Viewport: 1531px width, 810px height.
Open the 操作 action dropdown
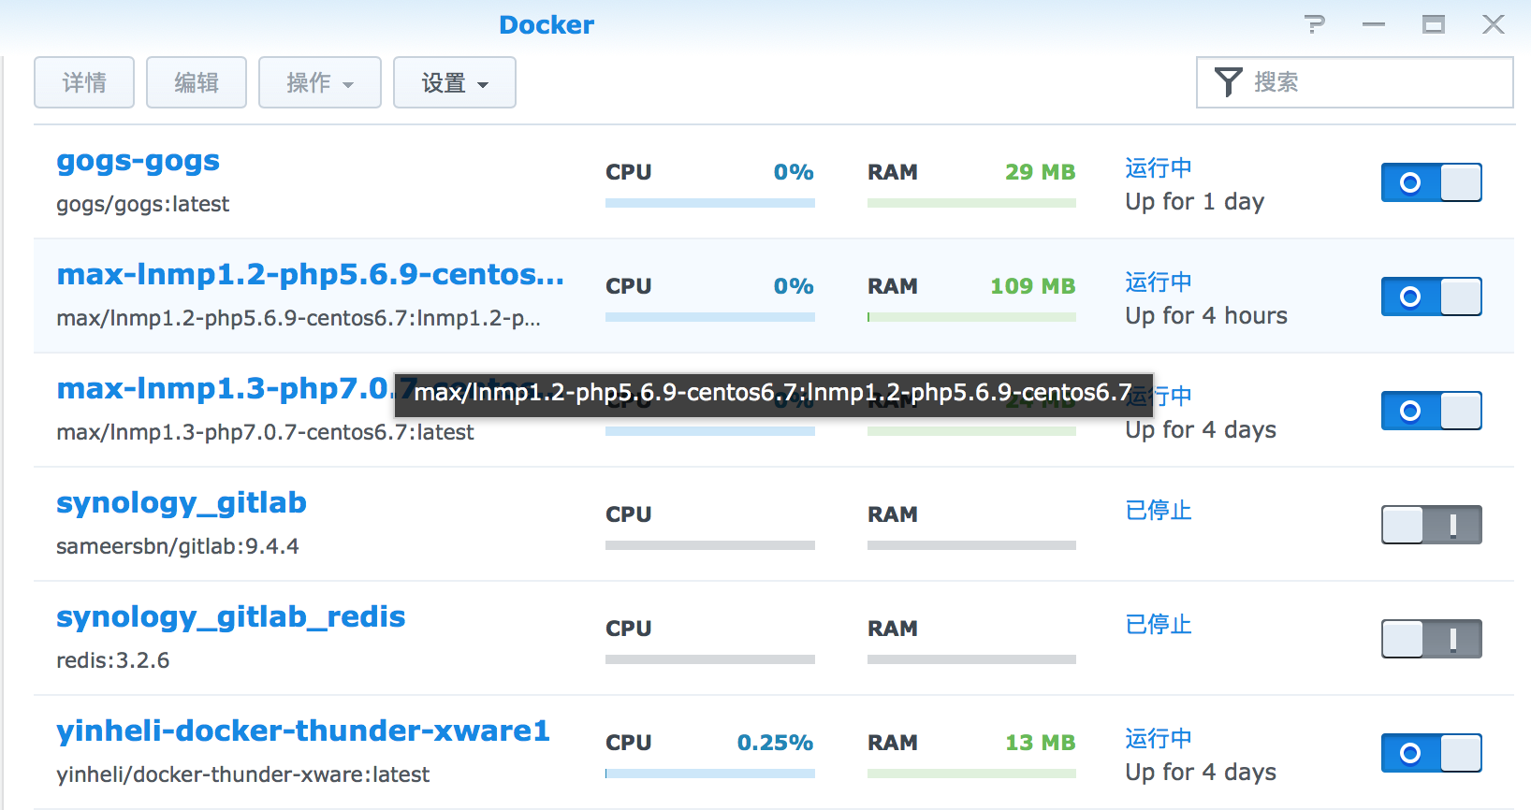coord(320,82)
